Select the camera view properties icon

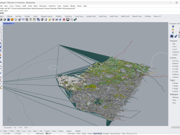point(172,36)
